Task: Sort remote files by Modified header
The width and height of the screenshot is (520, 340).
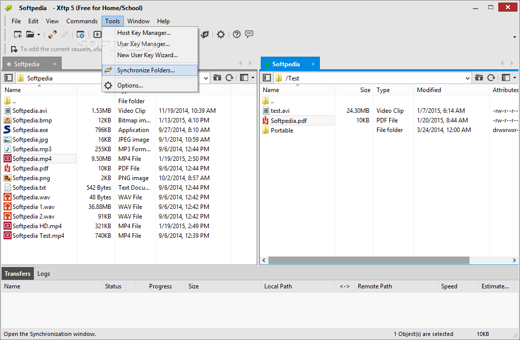Action: [451, 90]
